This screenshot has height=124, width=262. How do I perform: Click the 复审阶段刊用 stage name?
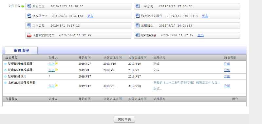pos(17,76)
